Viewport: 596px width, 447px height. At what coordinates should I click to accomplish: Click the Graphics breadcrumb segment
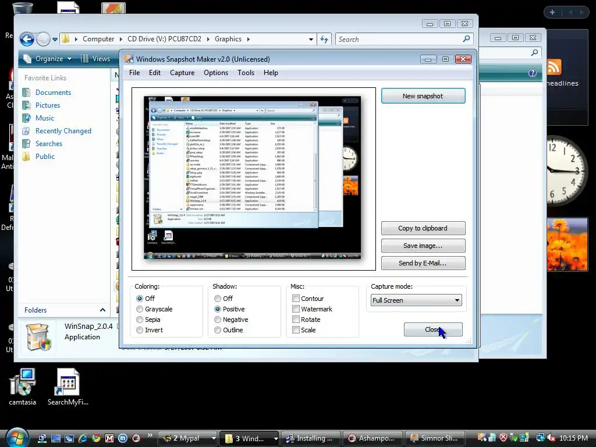pos(228,39)
